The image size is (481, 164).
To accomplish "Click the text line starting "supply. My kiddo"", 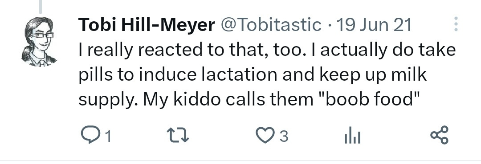I will 249,100.
